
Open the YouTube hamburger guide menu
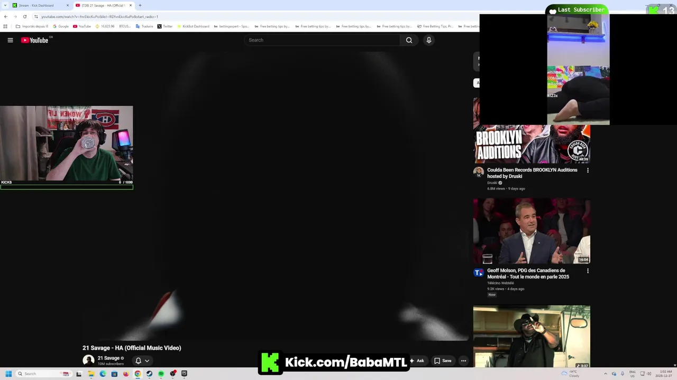point(10,40)
